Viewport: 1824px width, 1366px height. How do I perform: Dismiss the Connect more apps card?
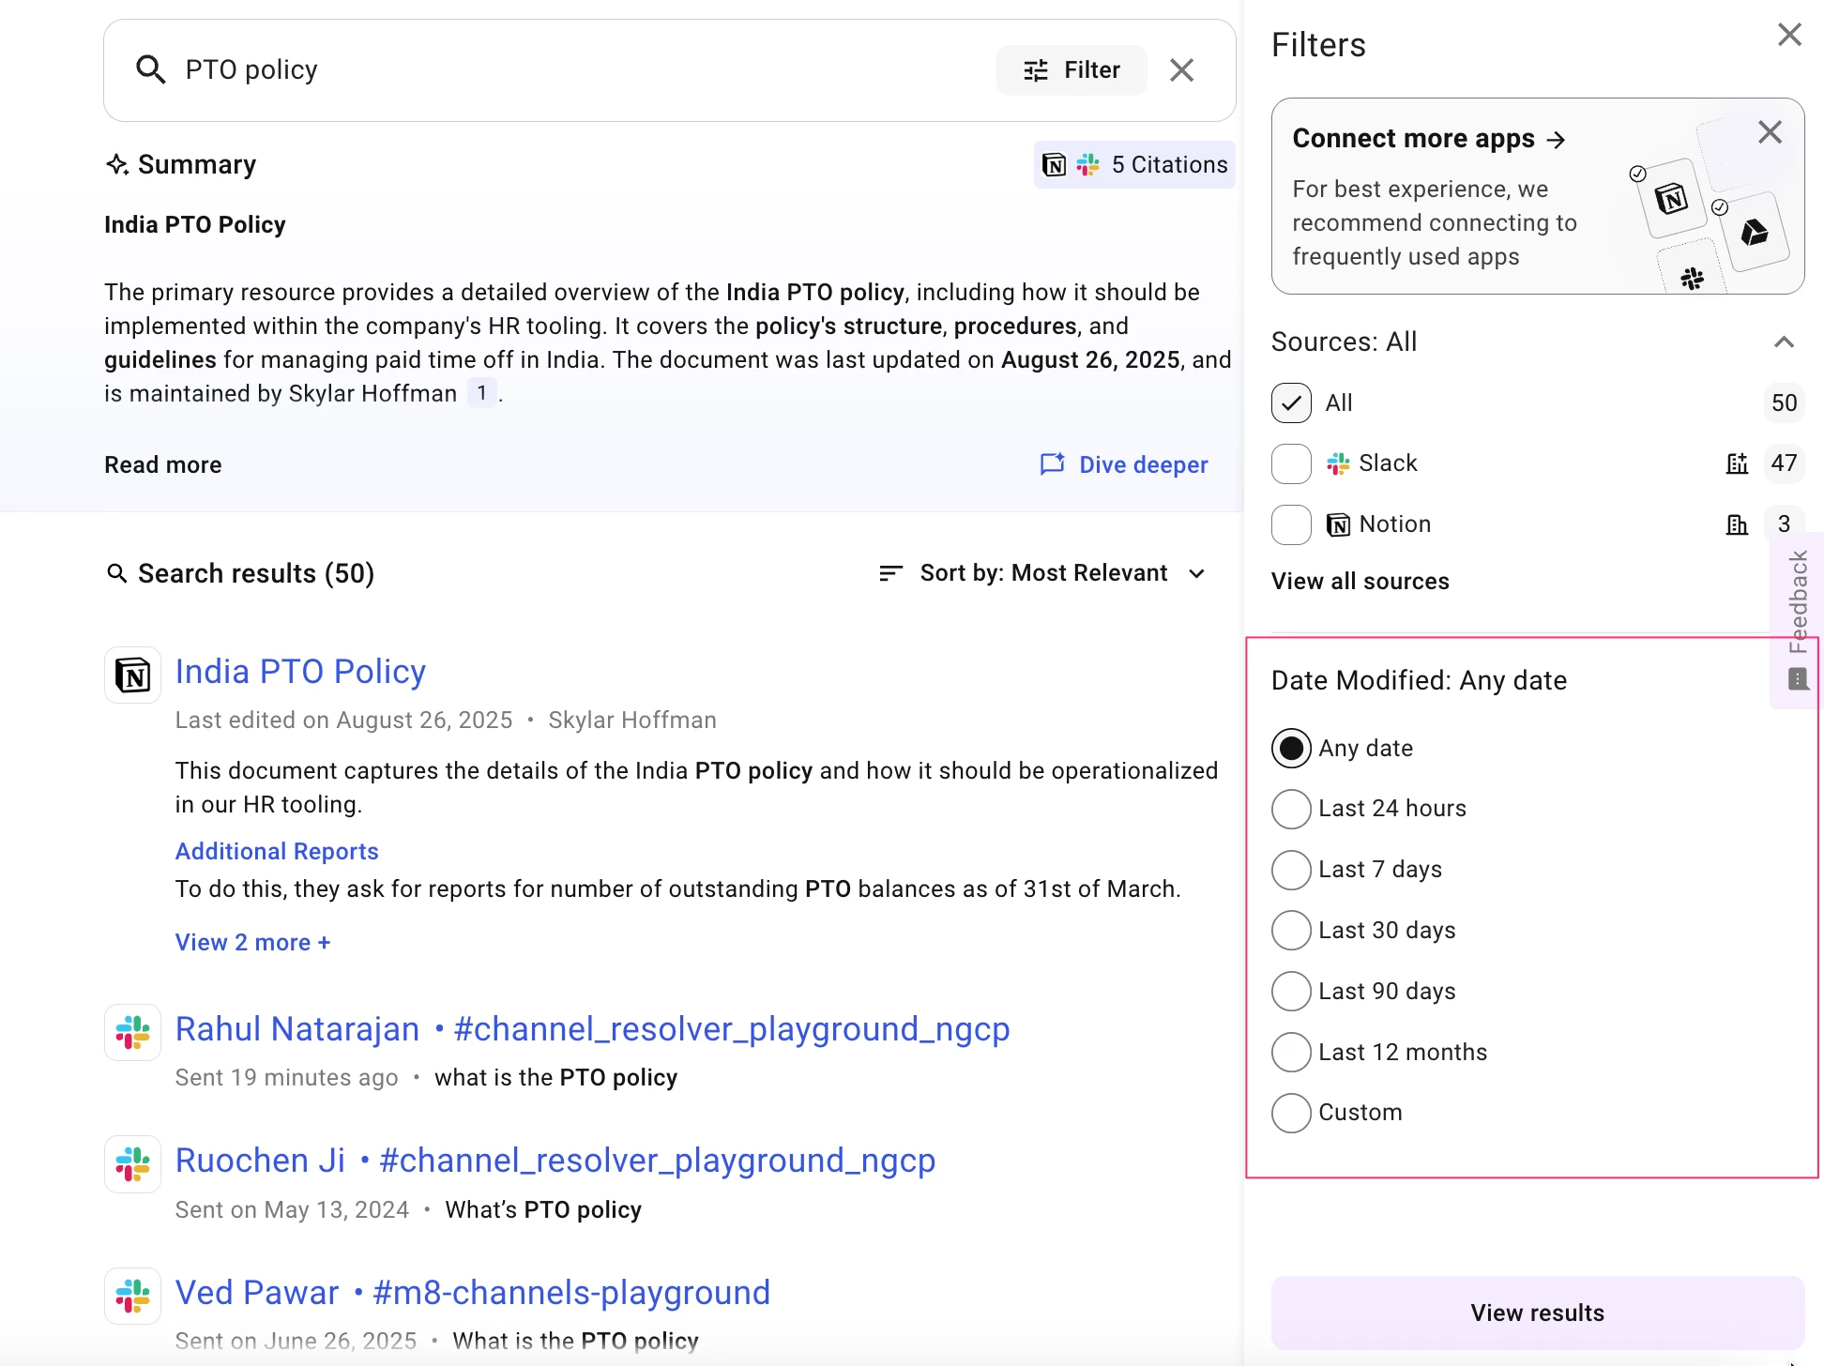click(1769, 132)
